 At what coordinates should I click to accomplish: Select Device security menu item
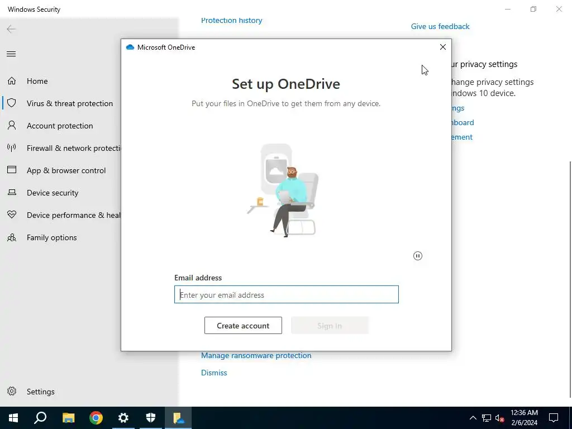[53, 193]
